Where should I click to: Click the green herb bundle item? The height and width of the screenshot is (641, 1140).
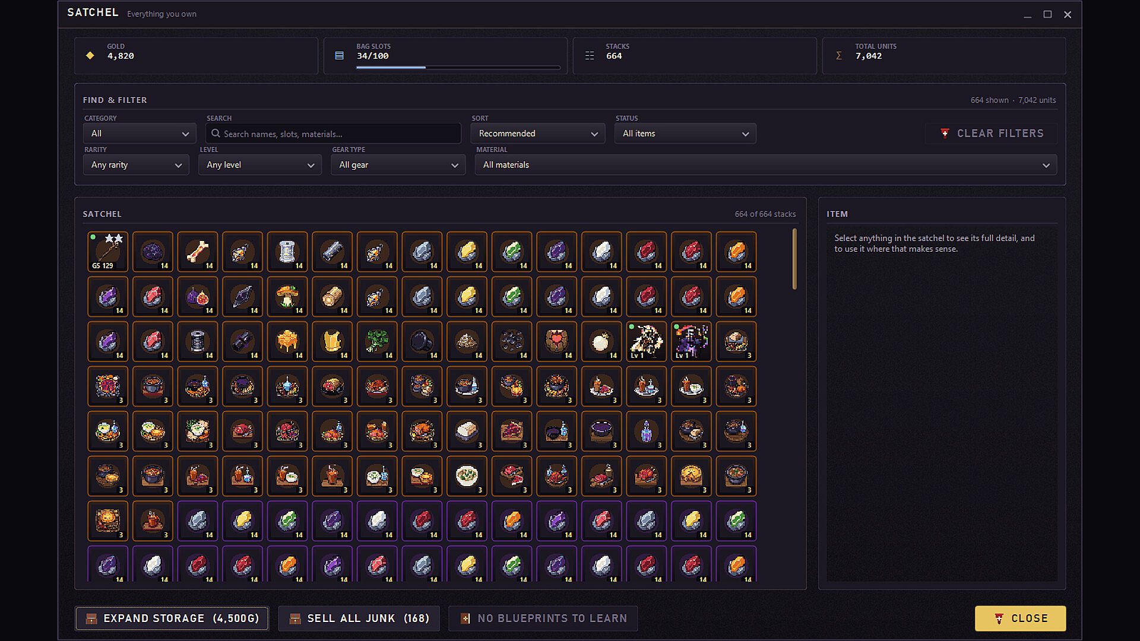point(377,341)
